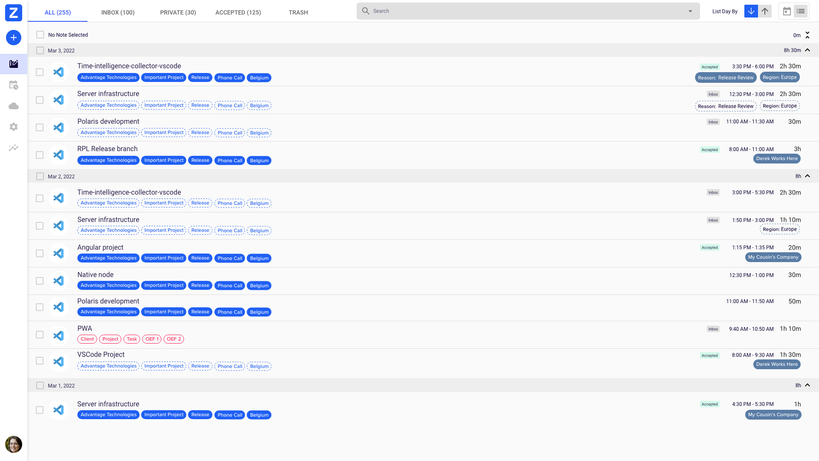The image size is (819, 461).
Task: Click VS Code icon of Native node
Action: pos(58,281)
